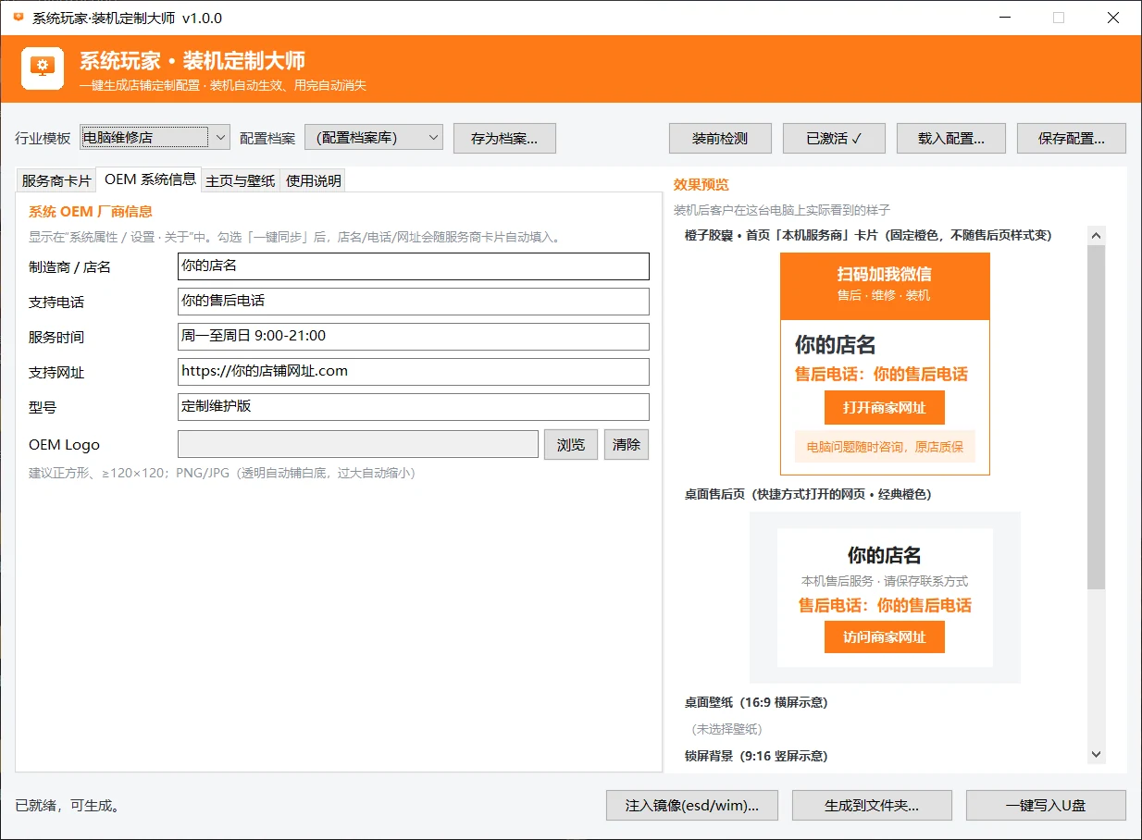Click the OEM Logo path field
Viewport: 1142px width, 840px height.
pos(358,444)
